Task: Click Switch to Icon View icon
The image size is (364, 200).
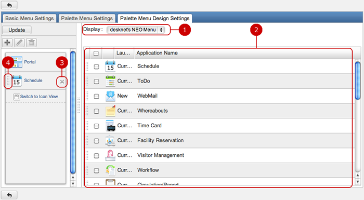Action: 17,97
